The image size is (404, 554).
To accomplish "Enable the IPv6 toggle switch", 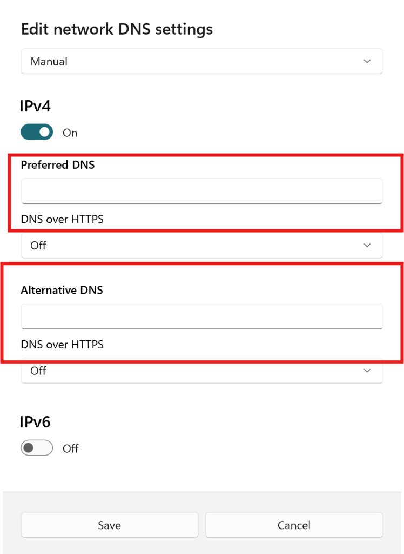I will (x=37, y=449).
